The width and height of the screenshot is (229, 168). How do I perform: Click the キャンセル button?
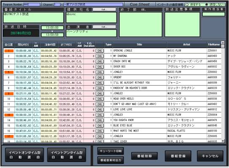[210, 156]
